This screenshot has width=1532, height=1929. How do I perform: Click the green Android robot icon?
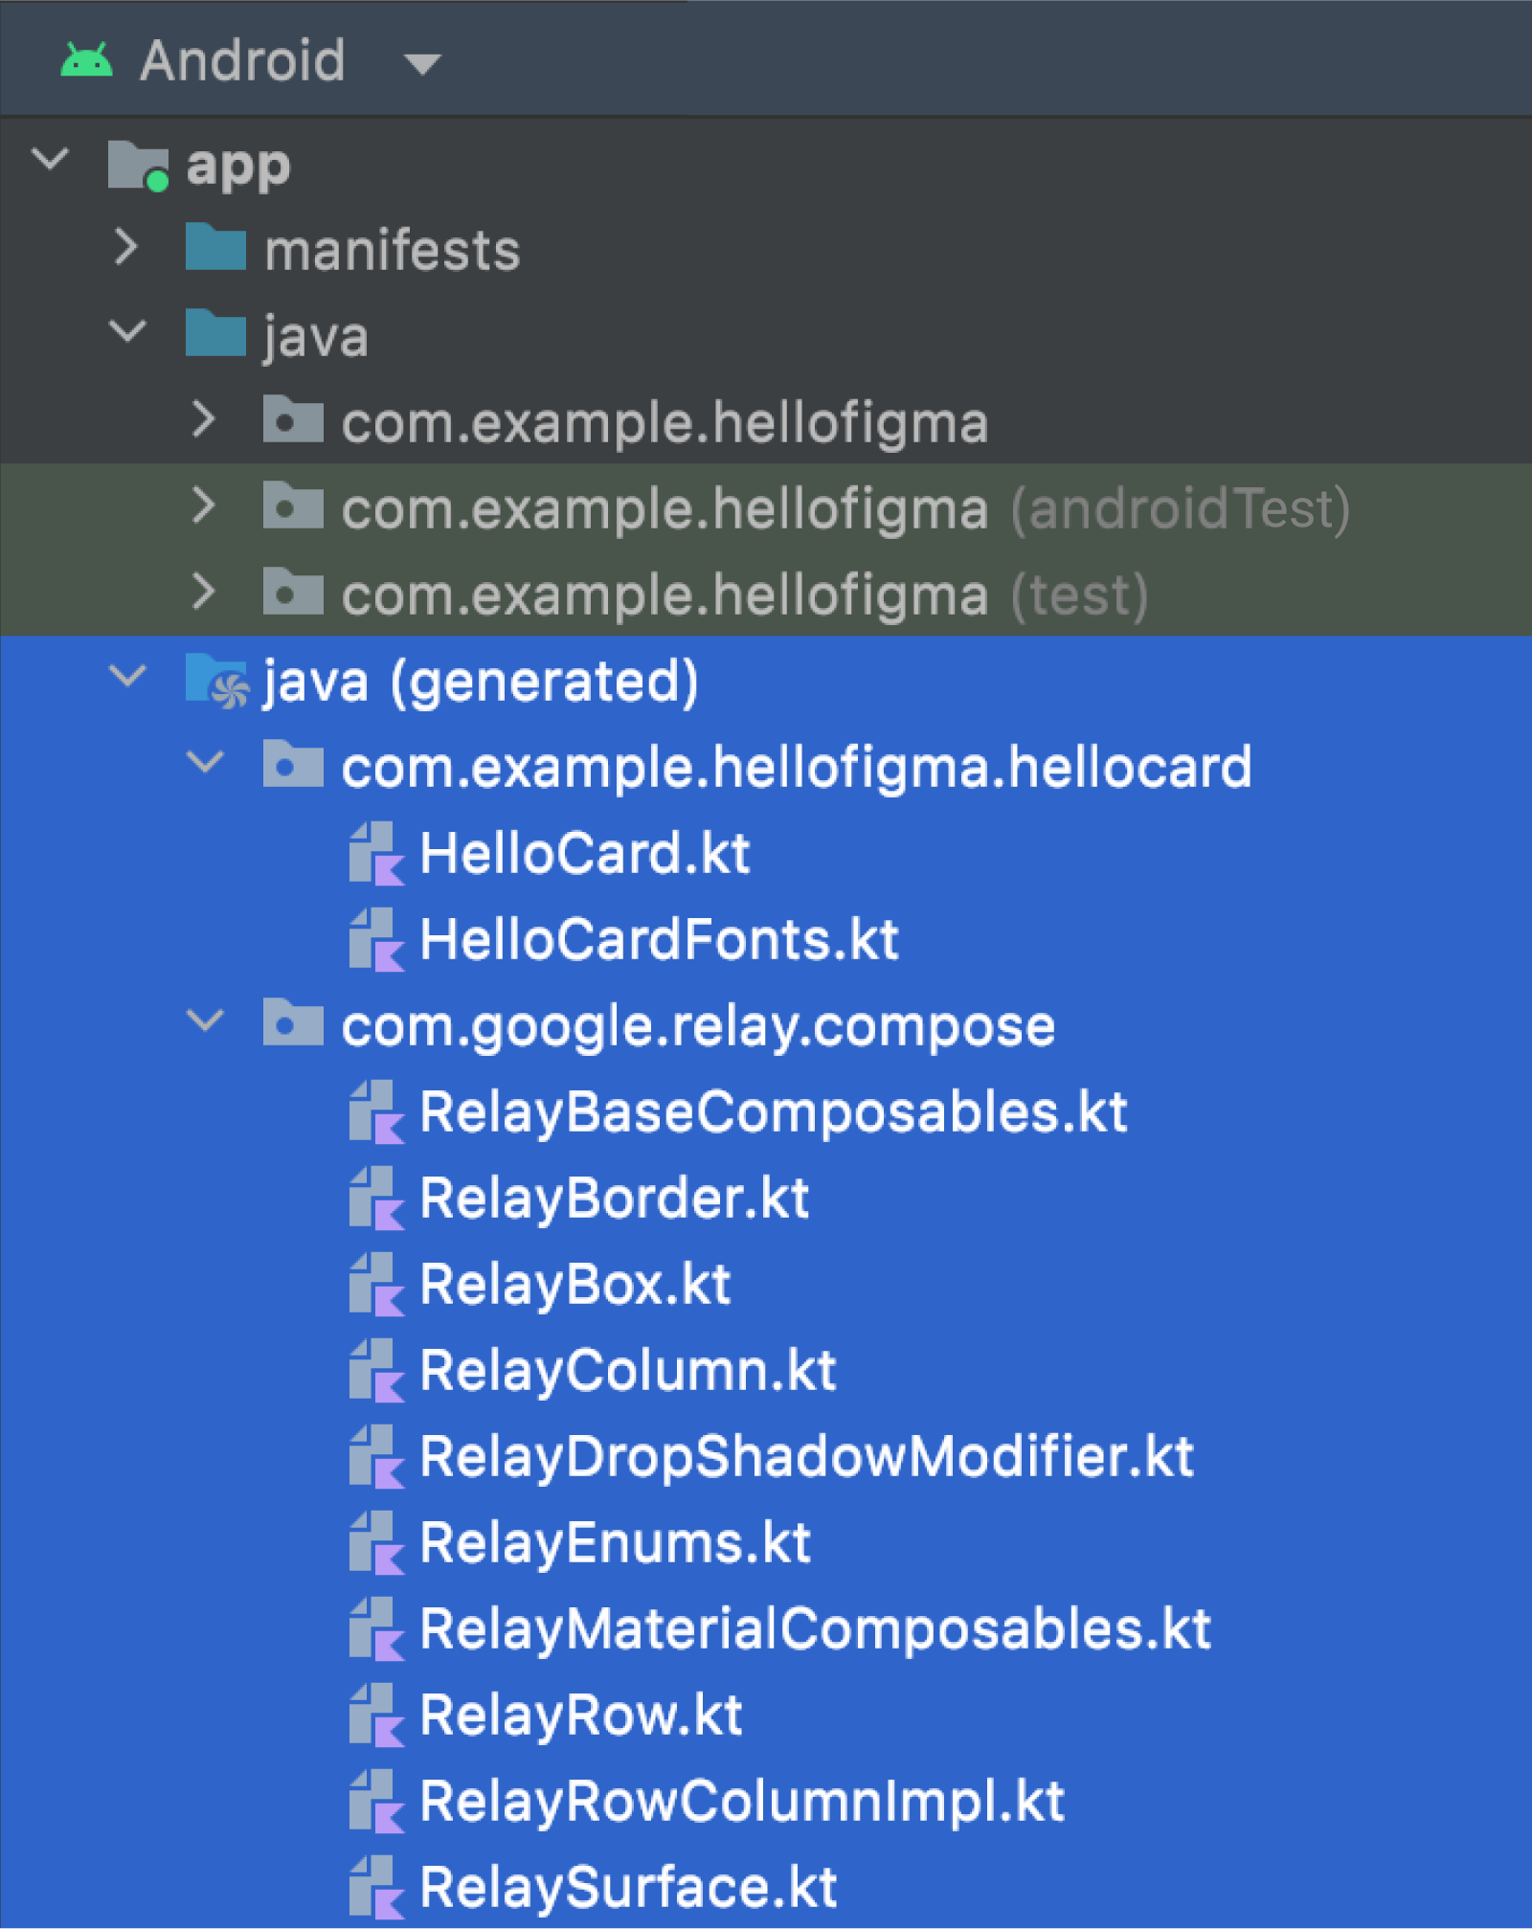tap(86, 59)
